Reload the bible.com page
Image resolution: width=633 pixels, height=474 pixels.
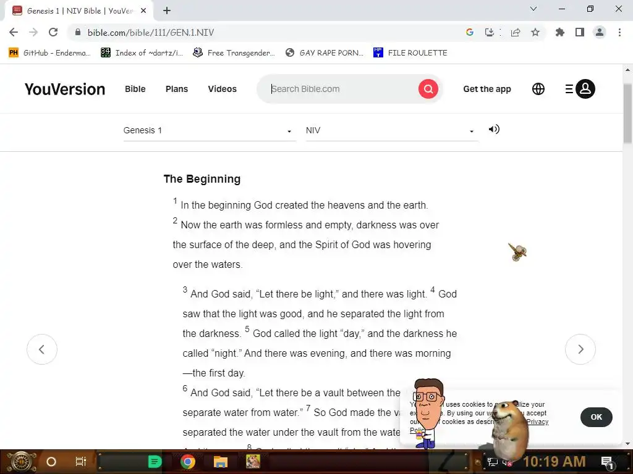click(x=53, y=32)
